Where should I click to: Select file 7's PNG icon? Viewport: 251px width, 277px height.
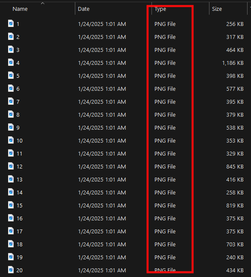pos(11,101)
